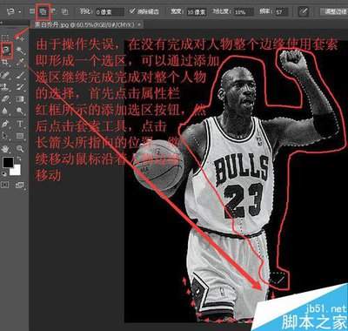Select the Dodge tool
Screen dimensions: 348x331
click(20, 111)
